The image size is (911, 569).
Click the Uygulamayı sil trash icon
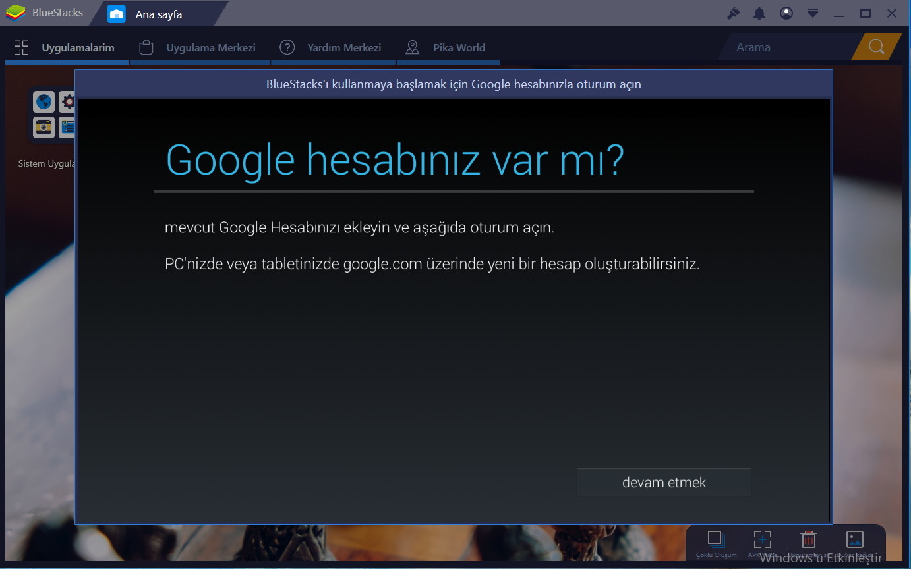(x=808, y=539)
